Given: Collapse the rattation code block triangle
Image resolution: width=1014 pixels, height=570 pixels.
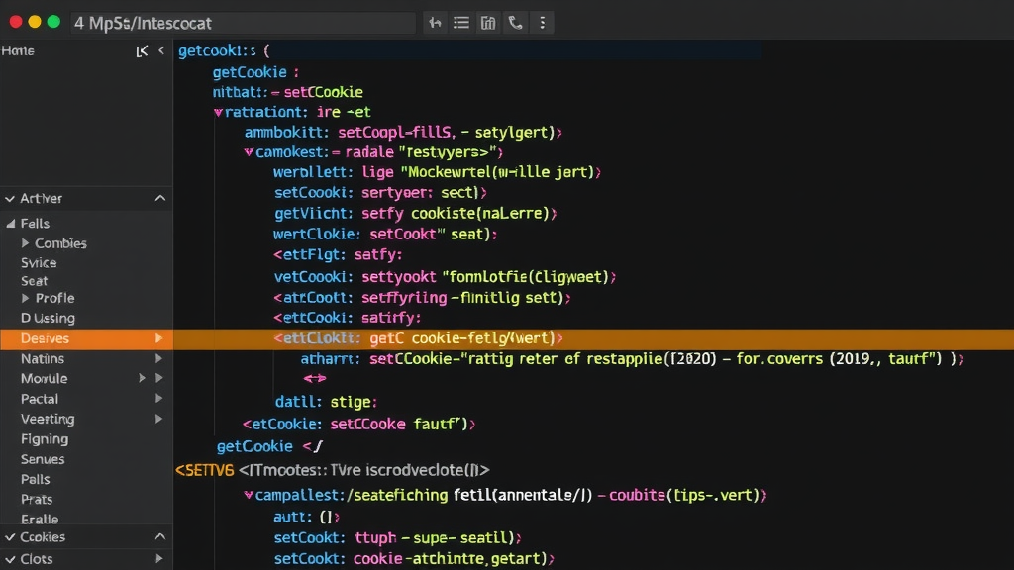Looking at the screenshot, I should (218, 112).
